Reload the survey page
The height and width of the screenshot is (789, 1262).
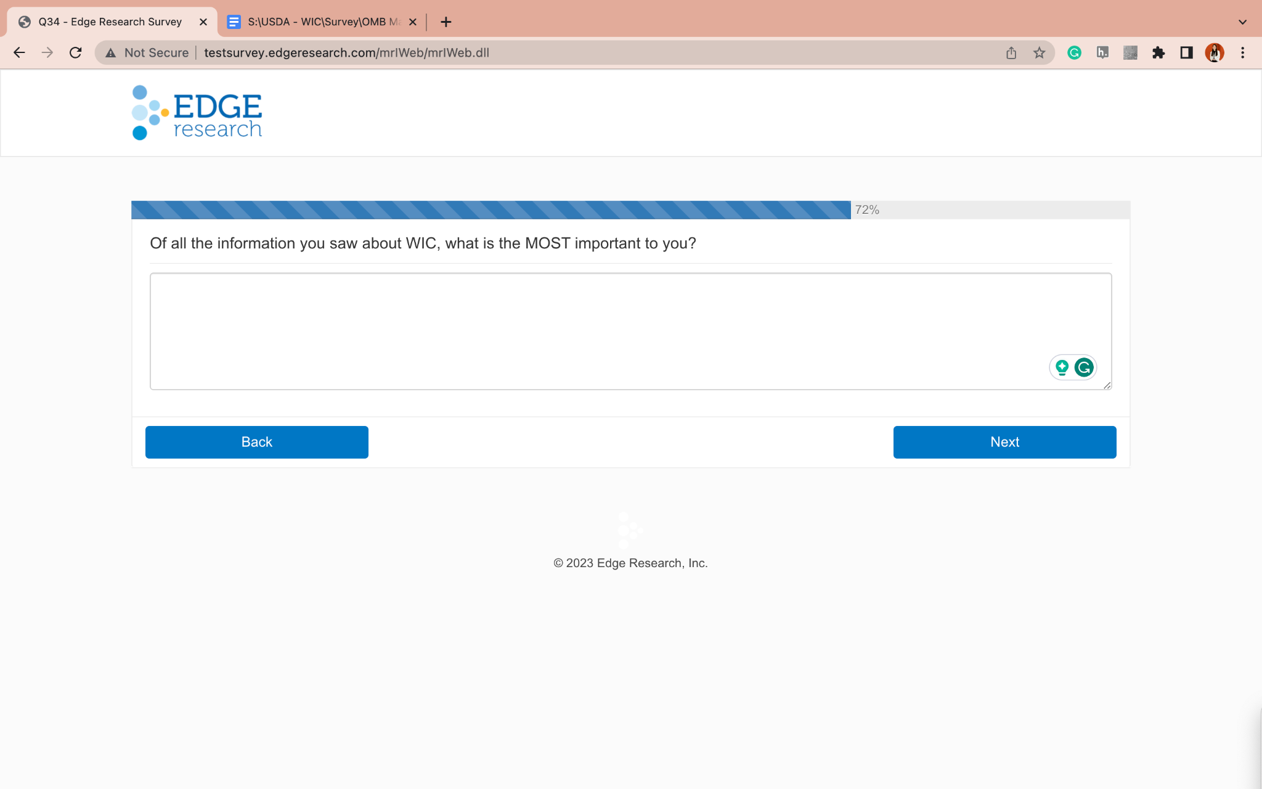(x=76, y=53)
